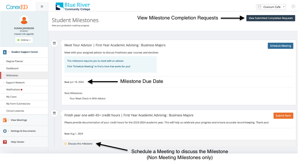Click View Submitted Completion Requests button
The height and width of the screenshot is (164, 305).
(x=270, y=18)
